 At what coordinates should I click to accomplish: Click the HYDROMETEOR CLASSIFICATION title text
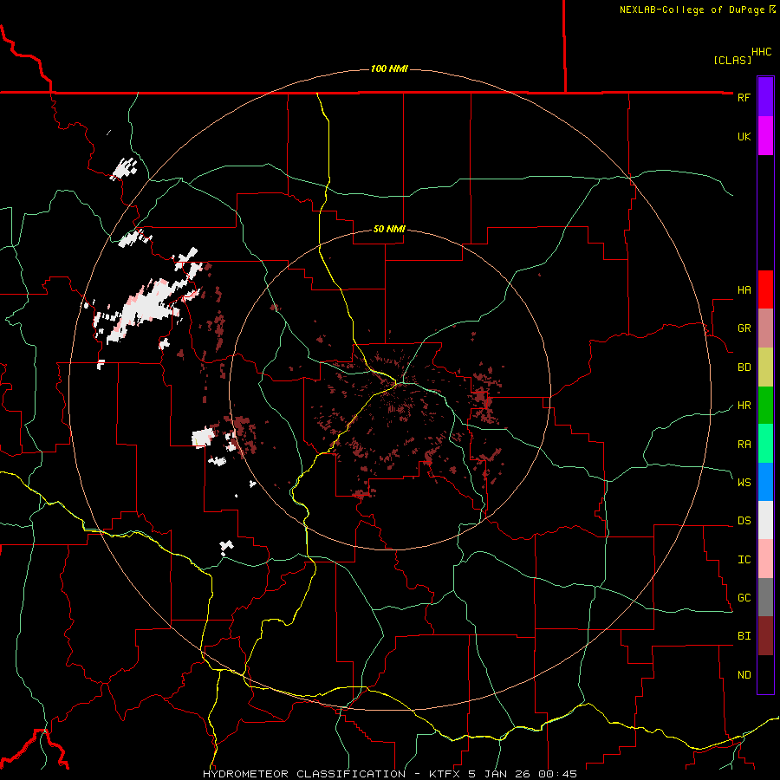pyautogui.click(x=304, y=774)
